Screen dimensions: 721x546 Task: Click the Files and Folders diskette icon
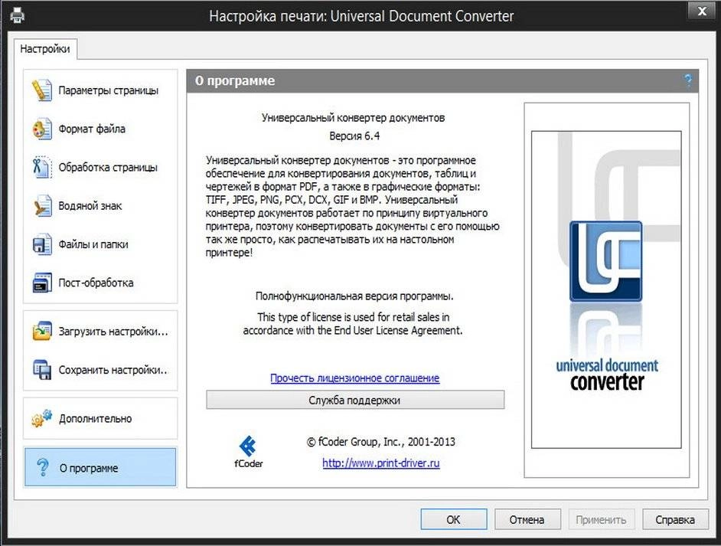(x=42, y=244)
